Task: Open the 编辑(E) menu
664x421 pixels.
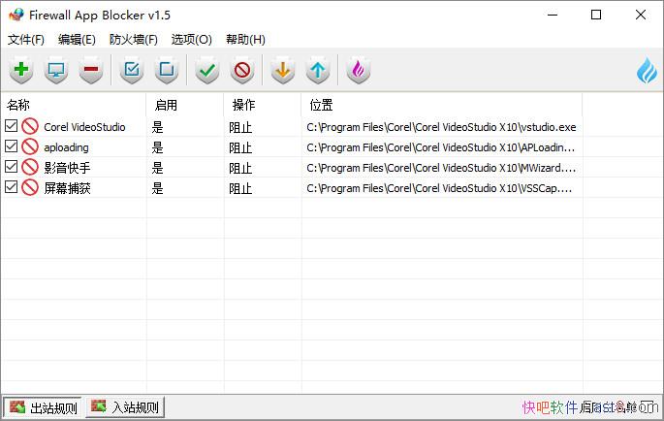Action: 77,40
